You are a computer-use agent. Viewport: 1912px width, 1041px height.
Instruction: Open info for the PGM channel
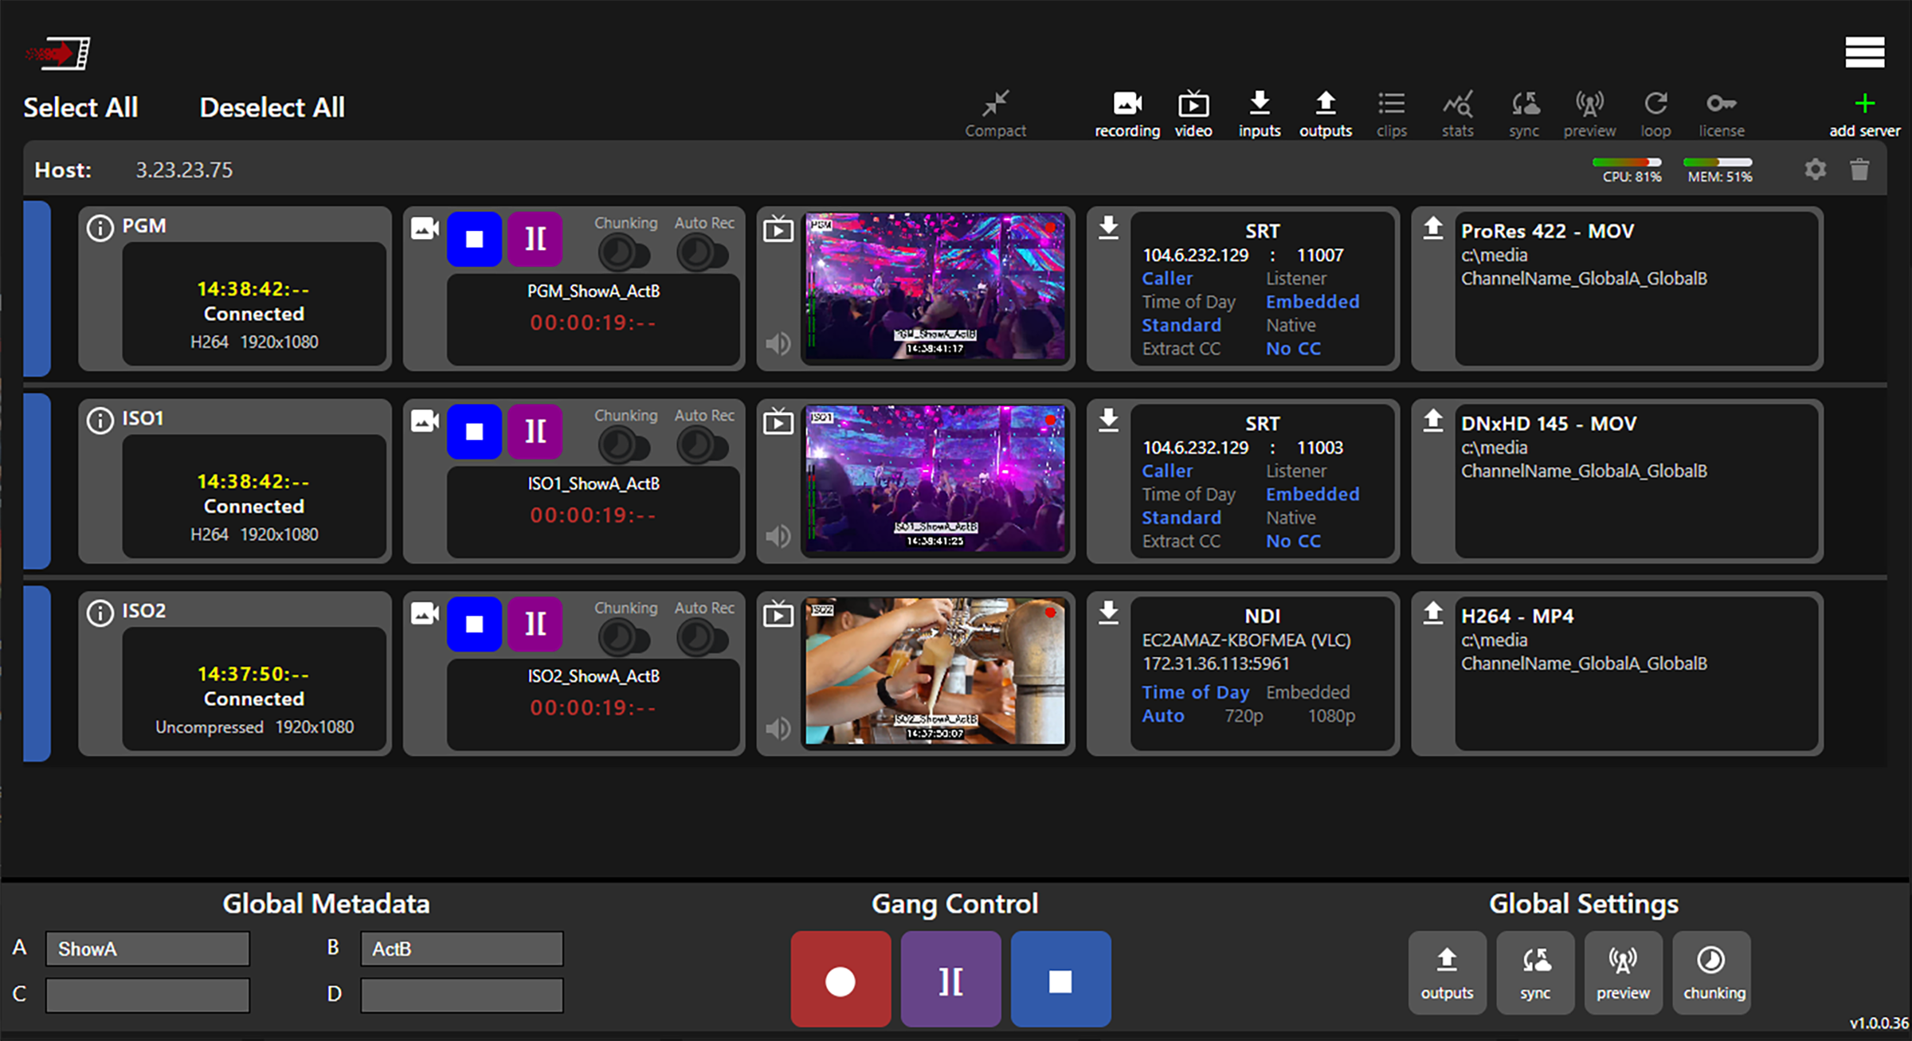pos(100,226)
